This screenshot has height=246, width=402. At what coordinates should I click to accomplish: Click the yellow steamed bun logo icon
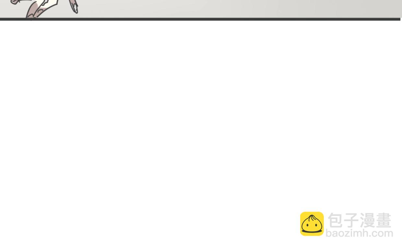312,224
